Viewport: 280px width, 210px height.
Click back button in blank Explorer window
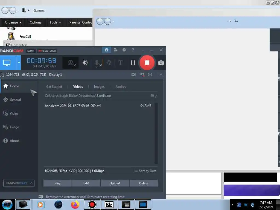coord(100,21)
